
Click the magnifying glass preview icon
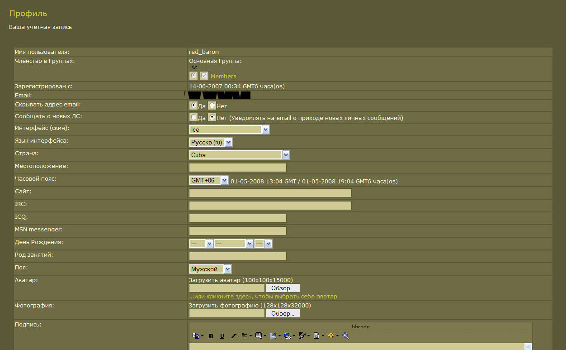[x=346, y=336]
